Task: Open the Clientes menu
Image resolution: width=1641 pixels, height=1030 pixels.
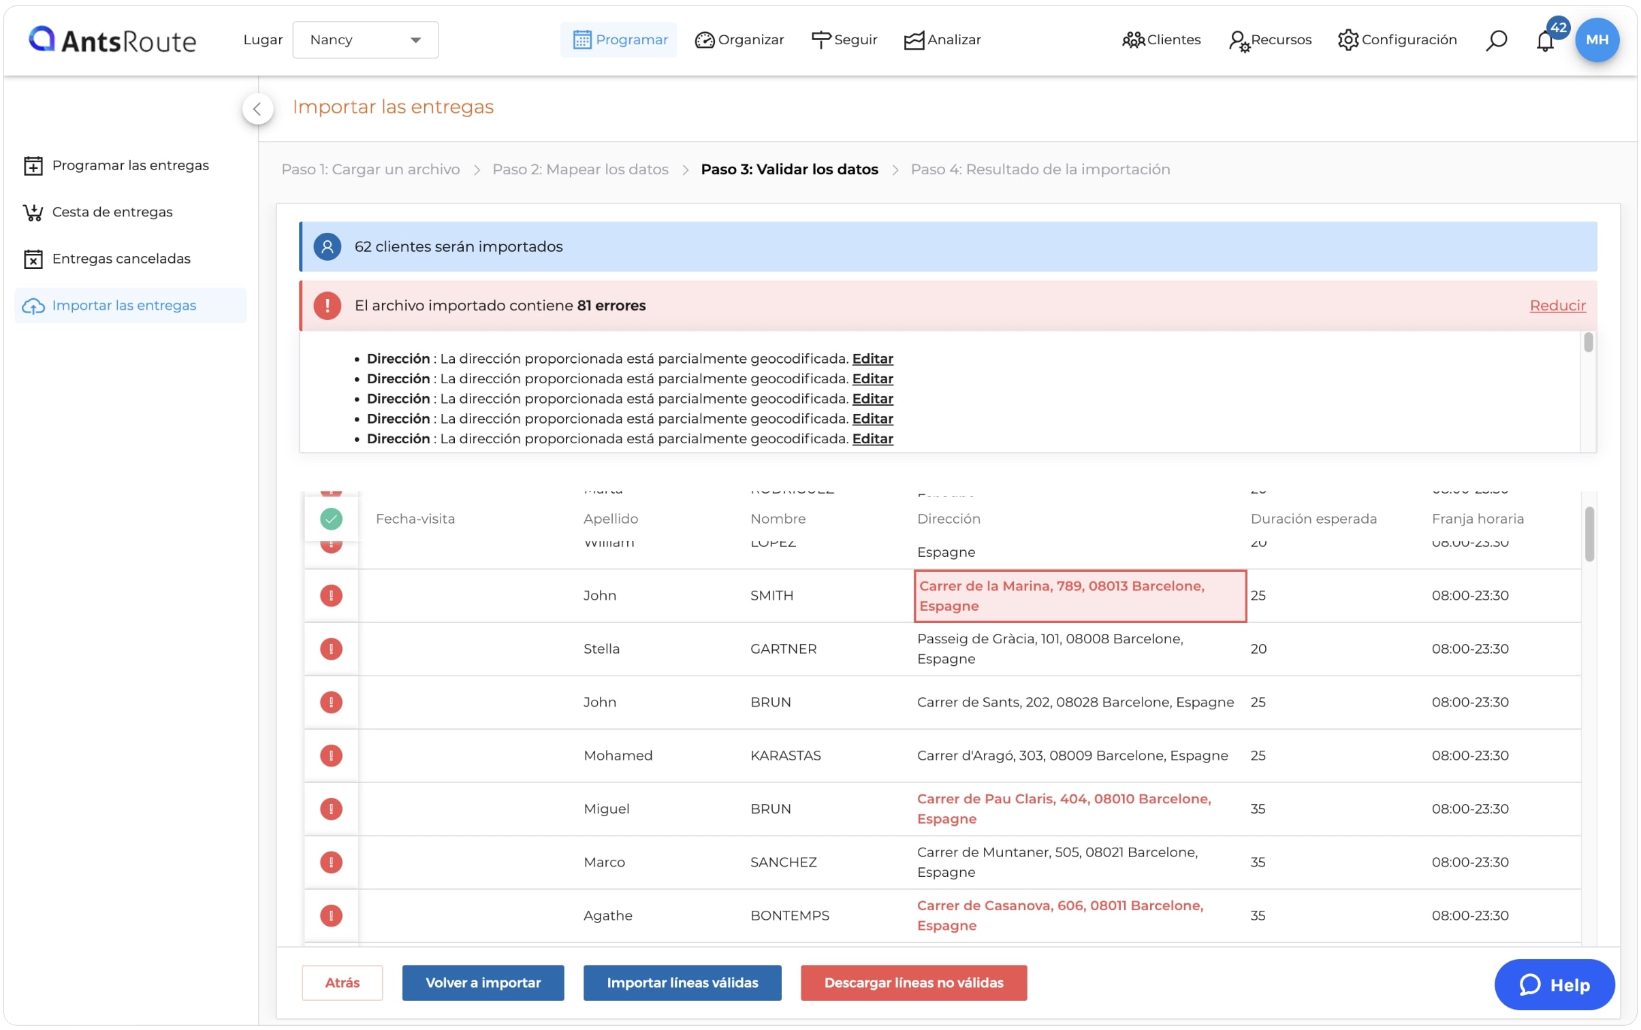Action: point(1161,39)
